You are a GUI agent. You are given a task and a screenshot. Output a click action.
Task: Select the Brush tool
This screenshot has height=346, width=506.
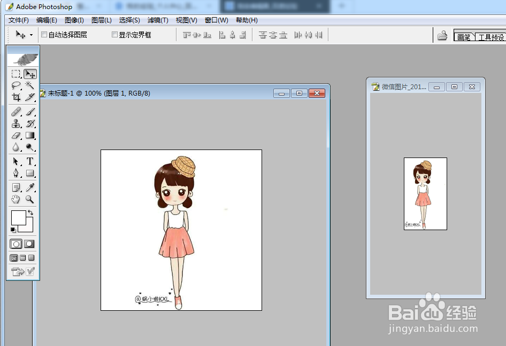(30, 112)
